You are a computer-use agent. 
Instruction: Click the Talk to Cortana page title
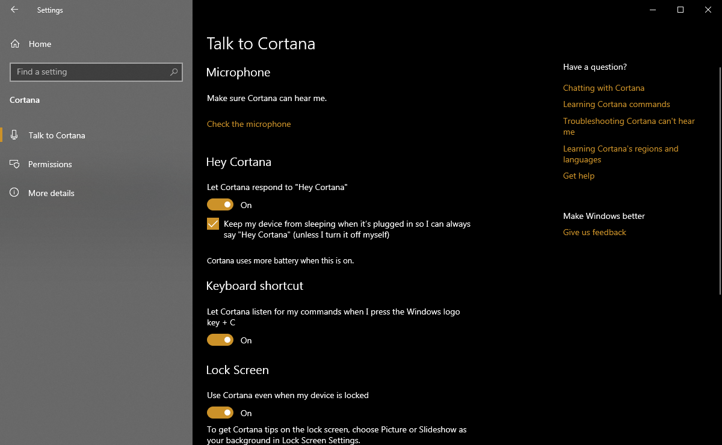point(261,44)
